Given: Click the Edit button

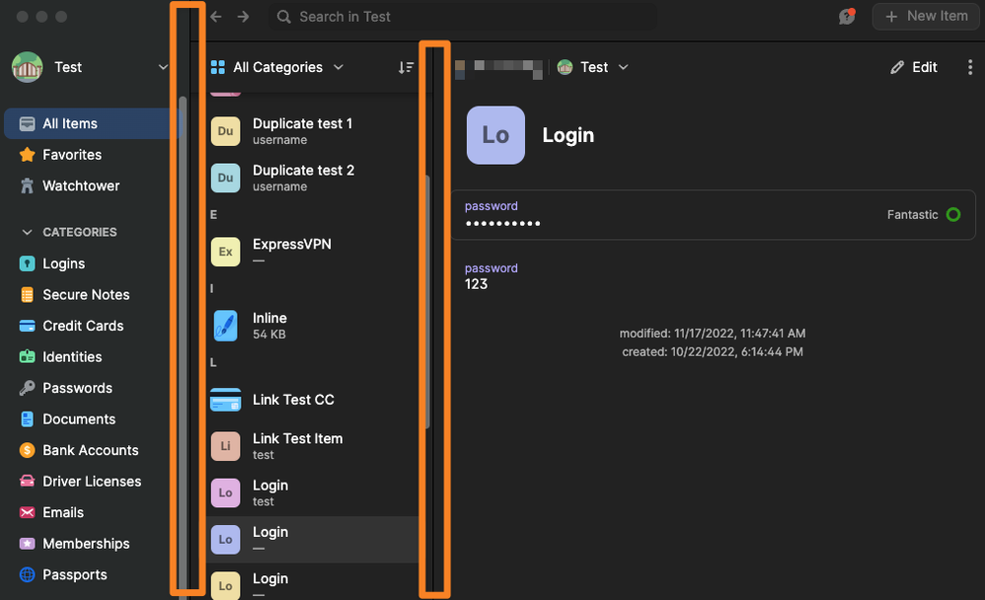Looking at the screenshot, I should (x=914, y=67).
